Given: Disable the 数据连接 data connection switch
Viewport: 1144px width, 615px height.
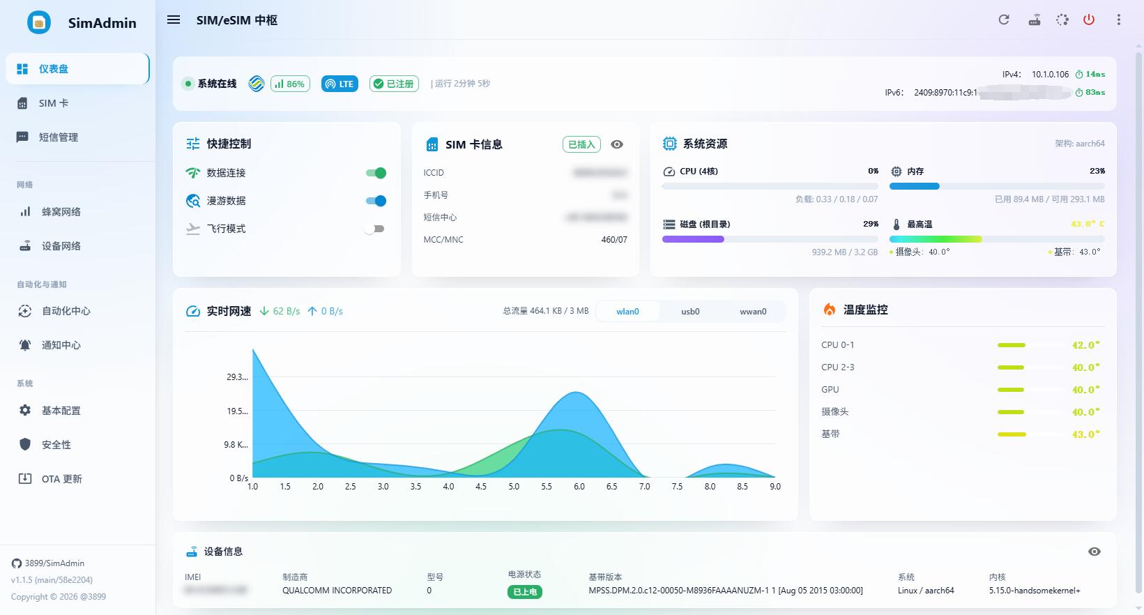Looking at the screenshot, I should [x=376, y=173].
